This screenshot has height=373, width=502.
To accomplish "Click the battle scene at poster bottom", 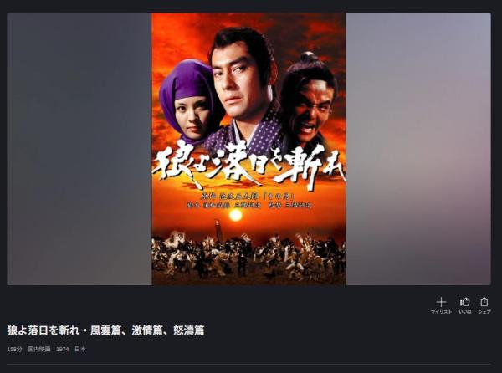I will 248,256.
